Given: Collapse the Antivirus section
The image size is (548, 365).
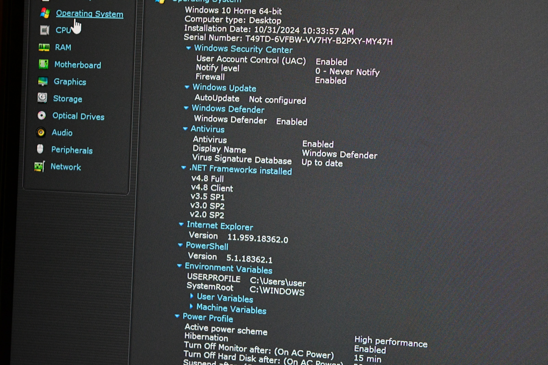Looking at the screenshot, I should click(185, 129).
